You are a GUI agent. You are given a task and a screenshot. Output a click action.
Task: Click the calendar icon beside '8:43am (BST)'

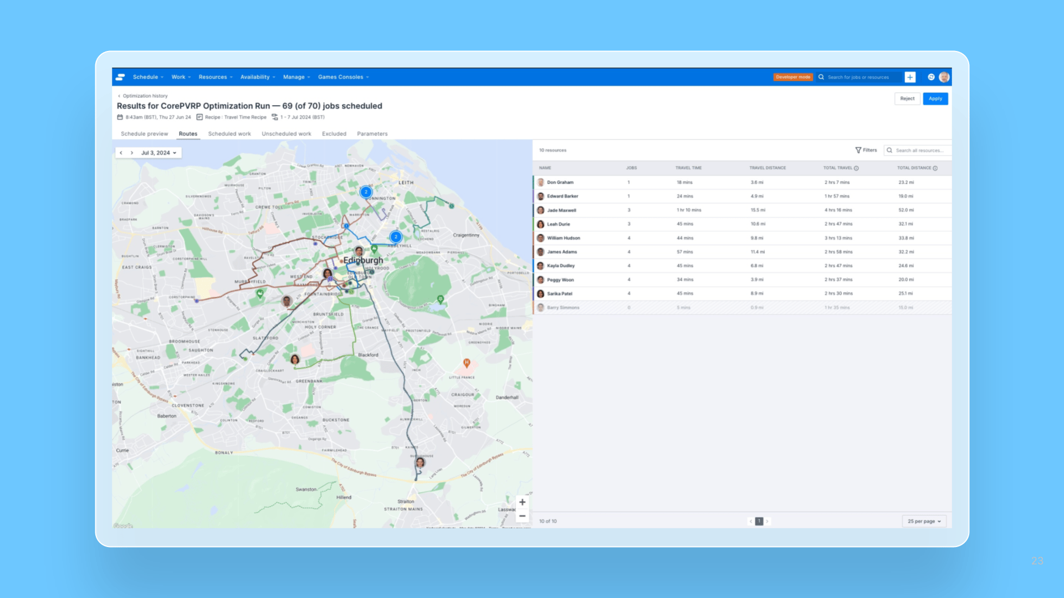[x=120, y=117]
